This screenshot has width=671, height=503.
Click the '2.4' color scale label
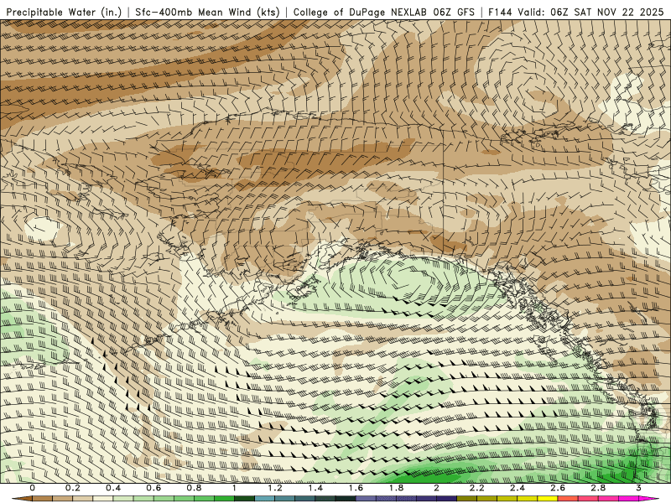(518, 488)
